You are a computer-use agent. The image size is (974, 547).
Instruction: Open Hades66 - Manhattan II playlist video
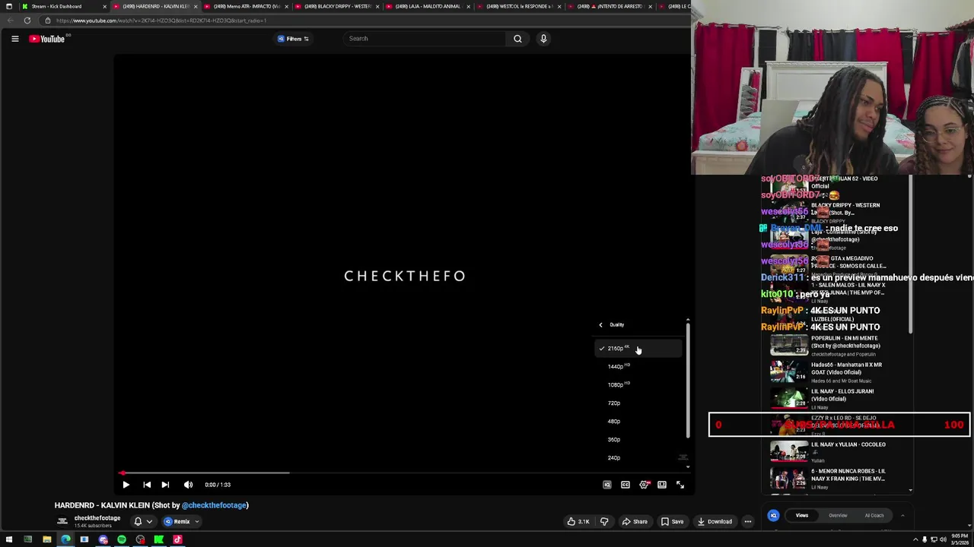(837, 372)
